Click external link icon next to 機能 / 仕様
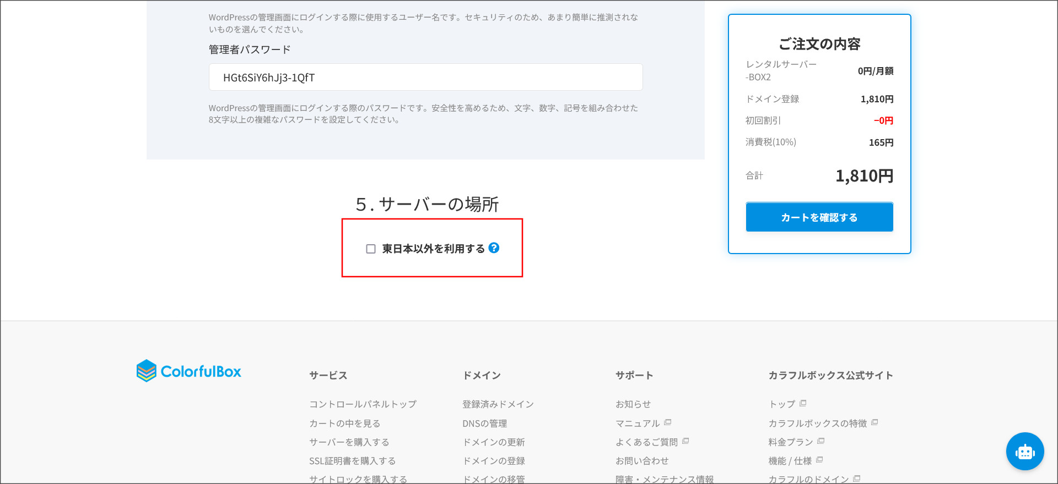Viewport: 1058px width, 484px height. click(819, 460)
